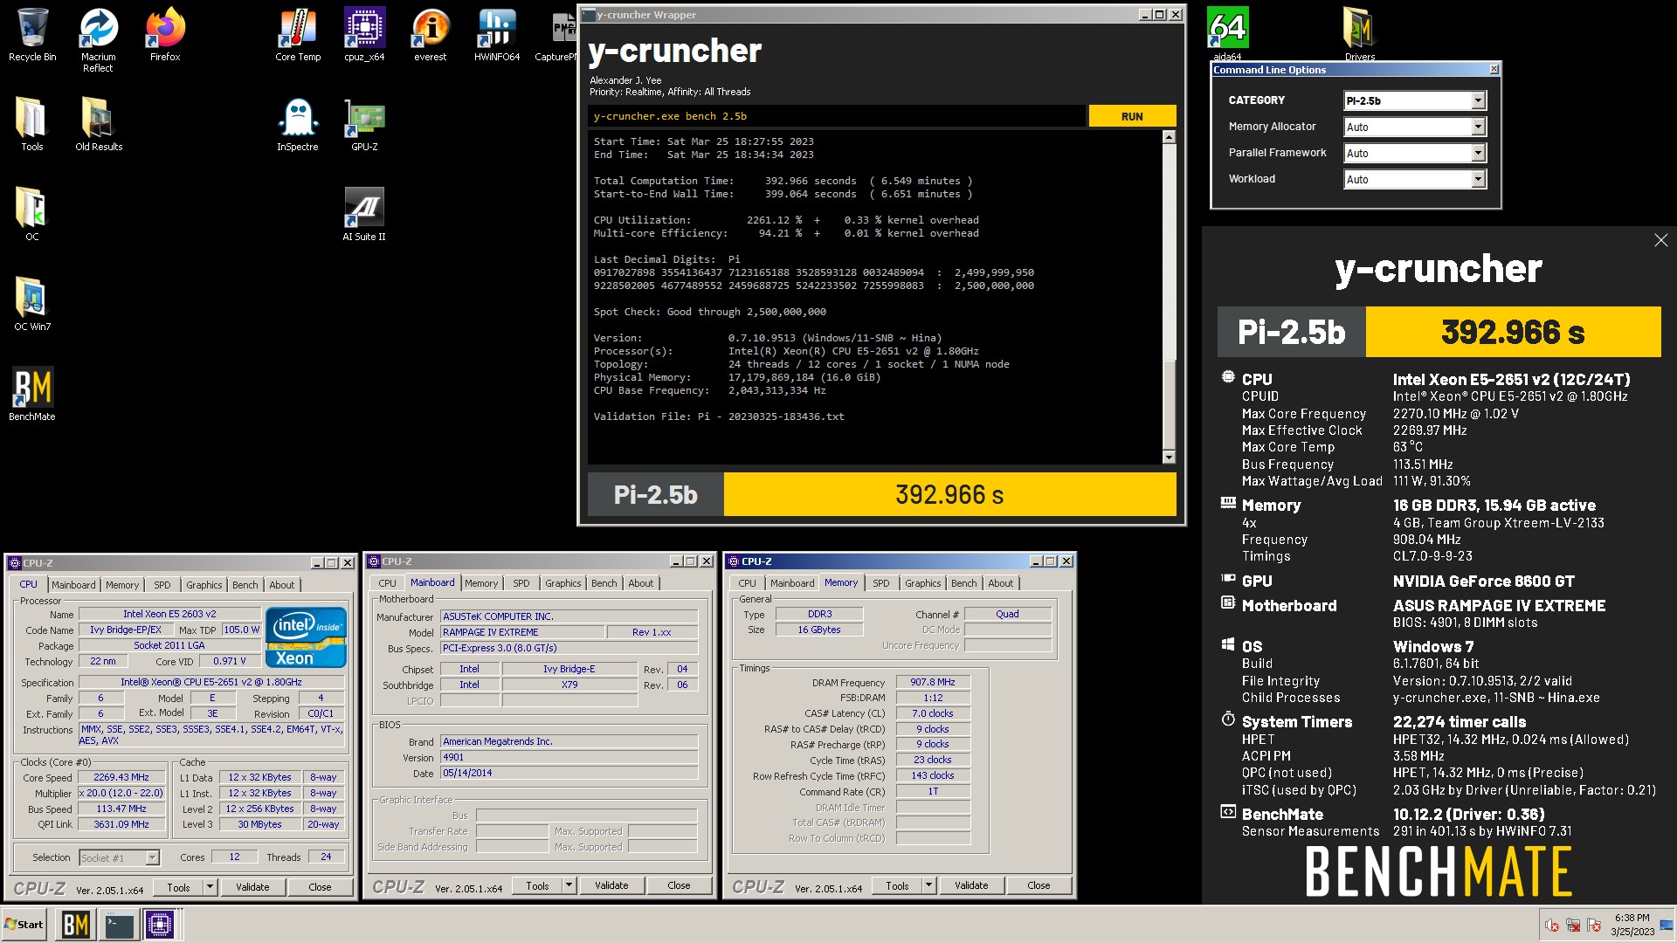Click the taskbar clock showing 6:38 PM

[1632, 925]
